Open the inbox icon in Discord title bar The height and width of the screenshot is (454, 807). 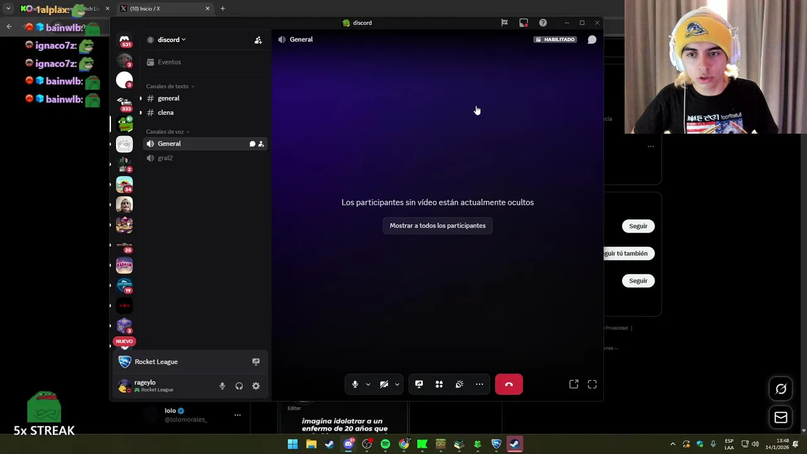[523, 23]
